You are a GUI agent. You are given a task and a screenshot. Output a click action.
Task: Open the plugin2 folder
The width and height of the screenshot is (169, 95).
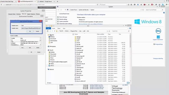click(x=78, y=39)
